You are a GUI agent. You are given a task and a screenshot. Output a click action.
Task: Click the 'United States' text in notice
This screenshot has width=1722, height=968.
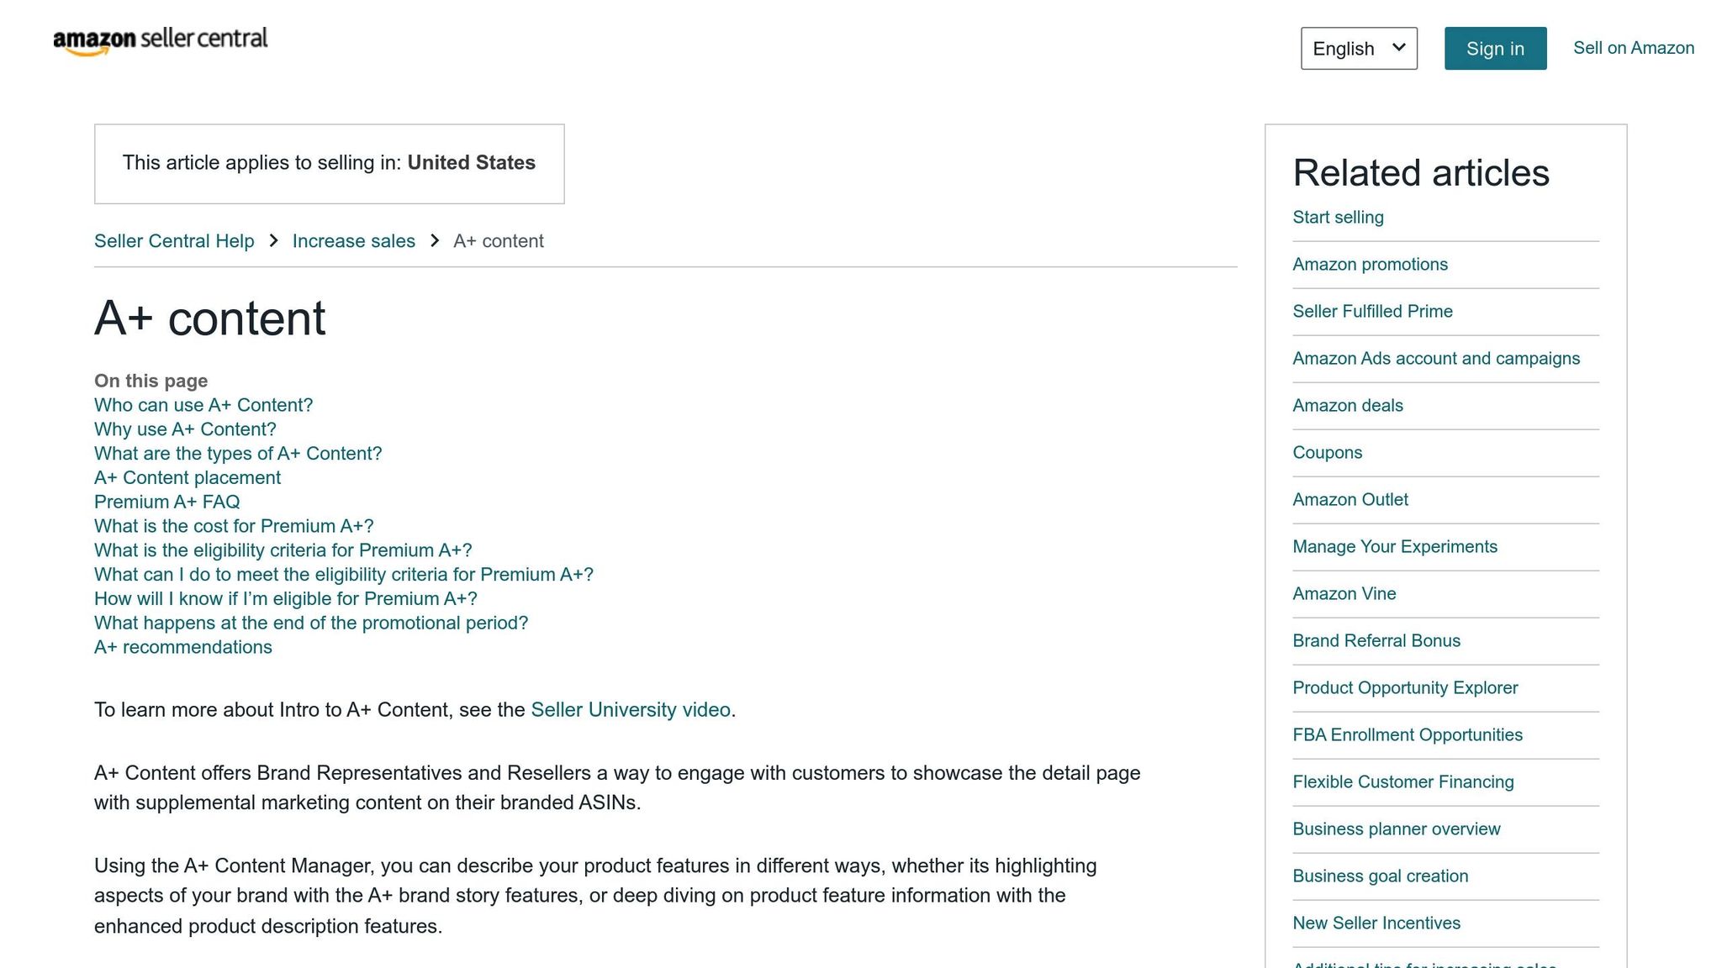[472, 163]
